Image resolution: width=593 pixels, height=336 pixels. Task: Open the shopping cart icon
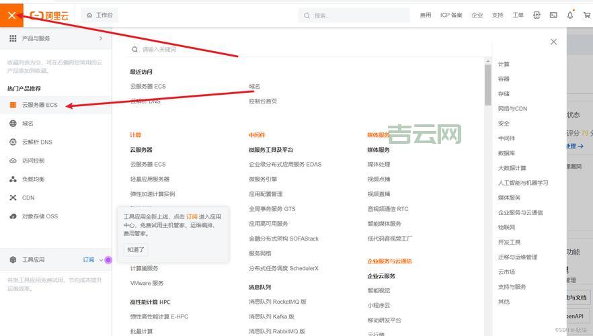pyautogui.click(x=586, y=15)
